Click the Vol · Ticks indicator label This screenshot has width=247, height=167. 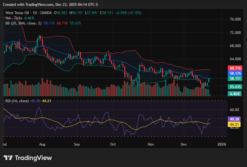[14, 18]
